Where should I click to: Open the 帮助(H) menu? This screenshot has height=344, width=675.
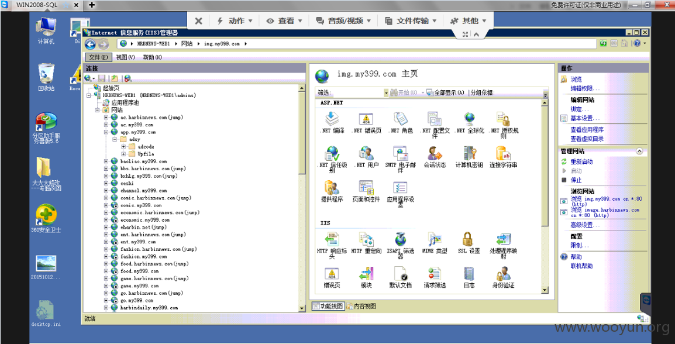tap(153, 57)
